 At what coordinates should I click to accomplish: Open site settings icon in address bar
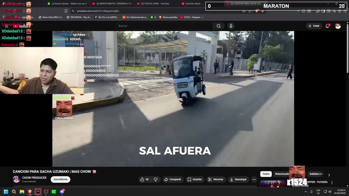point(73,11)
